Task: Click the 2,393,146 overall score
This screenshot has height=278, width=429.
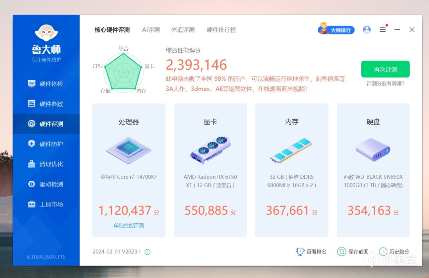Action: tap(196, 65)
